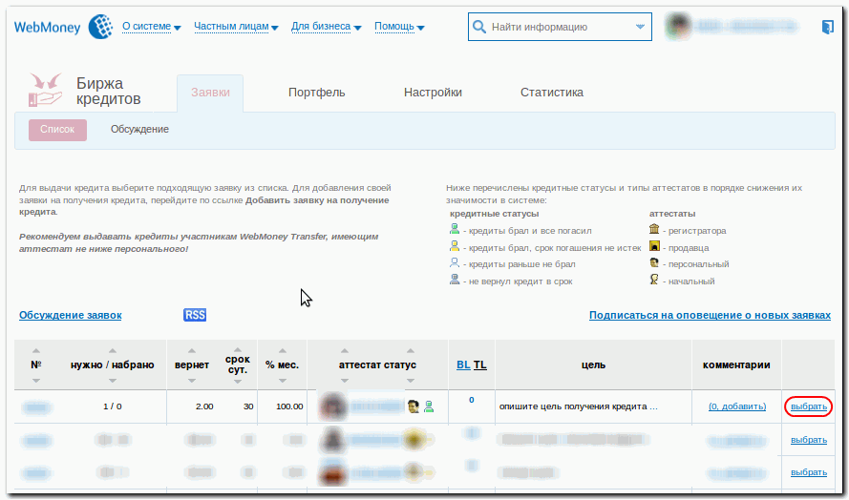Click the (0, добавить) comments link
Screen dimensions: 849x500
click(x=737, y=406)
